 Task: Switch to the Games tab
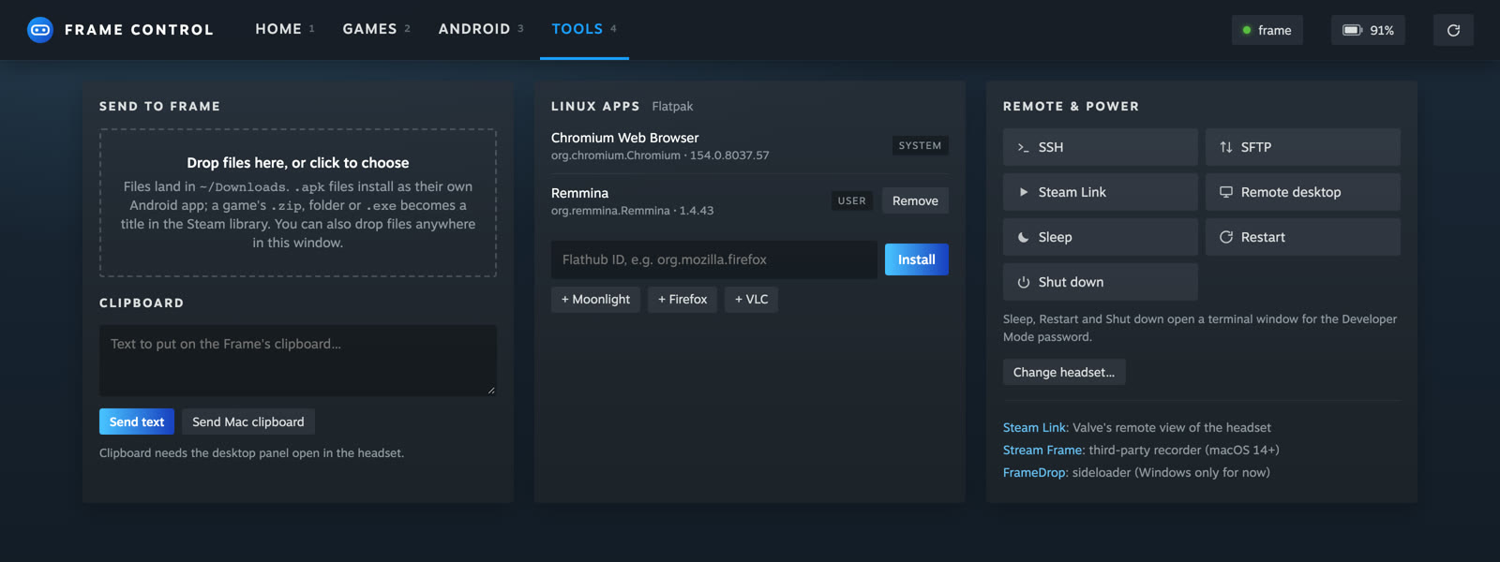click(377, 29)
